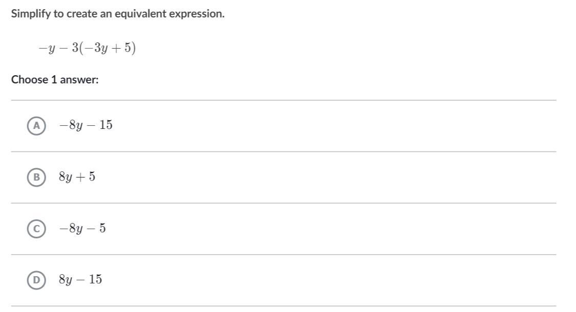Click the expression −y − 3(−3y + 5)
The height and width of the screenshot is (312, 576).
tap(87, 49)
